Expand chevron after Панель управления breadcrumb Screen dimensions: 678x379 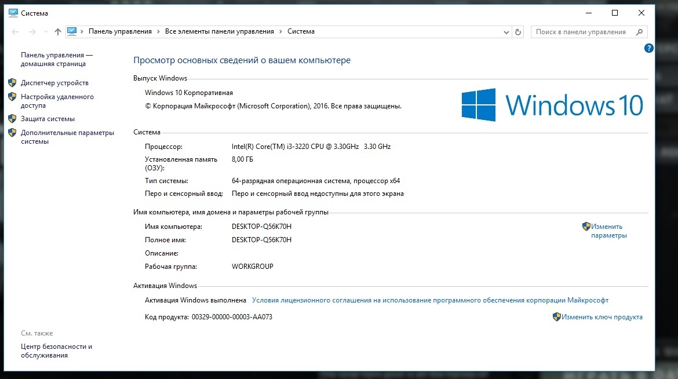(158, 32)
